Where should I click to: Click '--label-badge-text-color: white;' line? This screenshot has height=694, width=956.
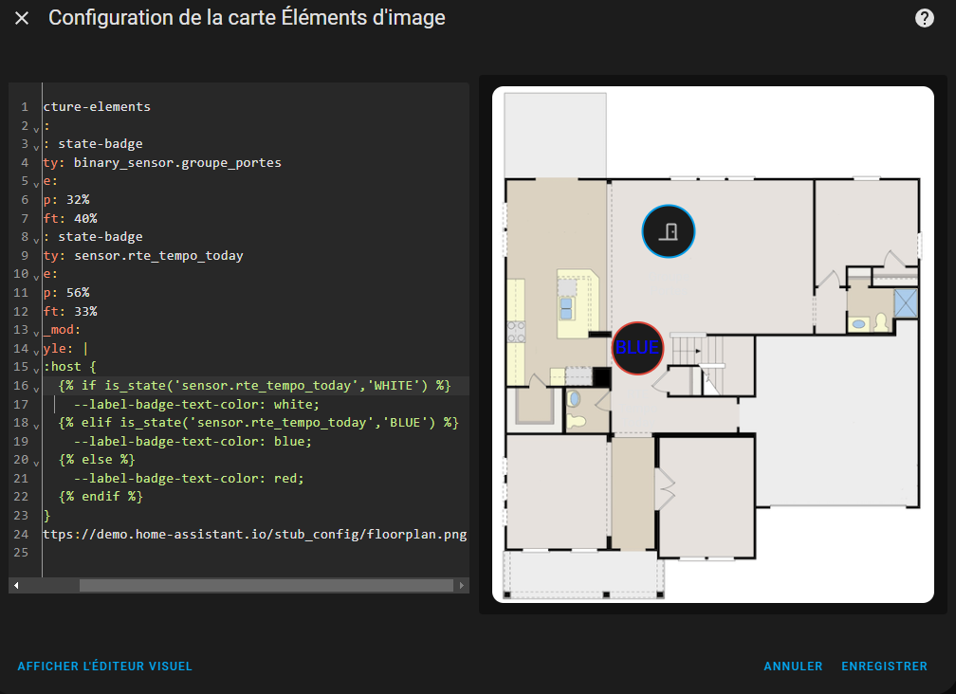[196, 404]
